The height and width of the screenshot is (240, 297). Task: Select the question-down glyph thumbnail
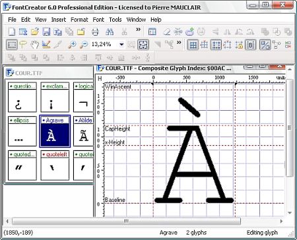[x=22, y=97]
